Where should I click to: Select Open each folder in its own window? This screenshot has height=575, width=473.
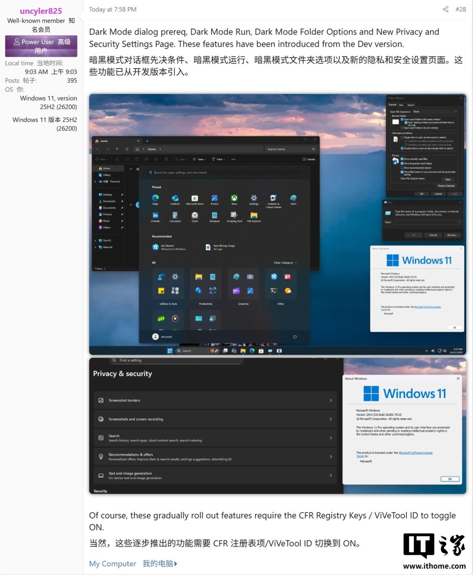tap(402, 128)
